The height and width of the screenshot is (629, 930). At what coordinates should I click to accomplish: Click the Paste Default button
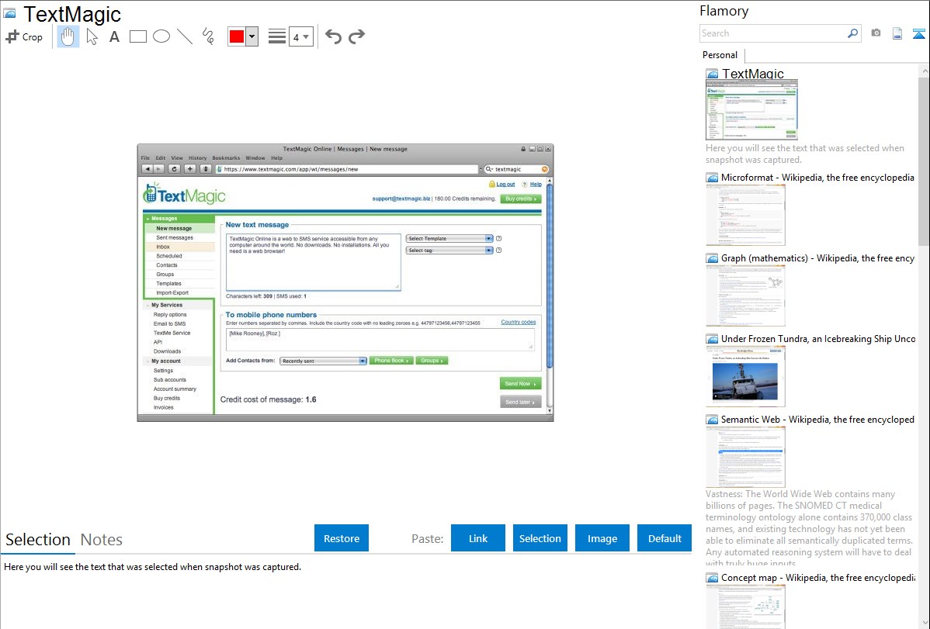[x=665, y=537]
